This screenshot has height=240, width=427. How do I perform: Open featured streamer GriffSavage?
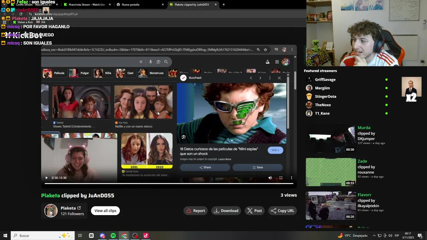tap(325, 80)
